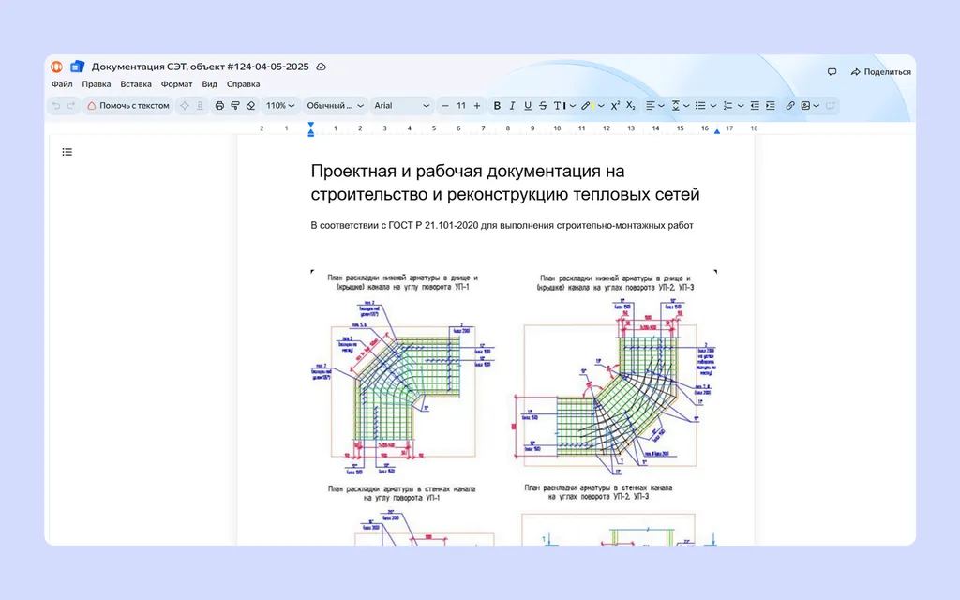Select the format painter tool
The width and height of the screenshot is (960, 600).
coord(235,105)
